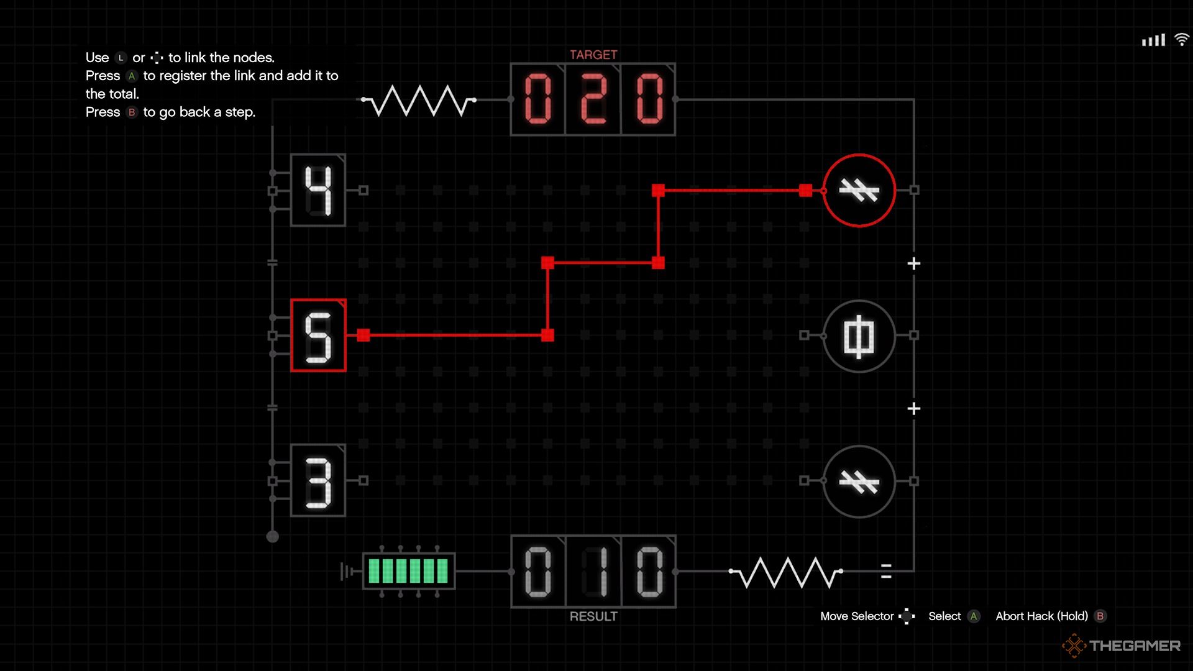Click the plus junction marker top-right

(915, 262)
